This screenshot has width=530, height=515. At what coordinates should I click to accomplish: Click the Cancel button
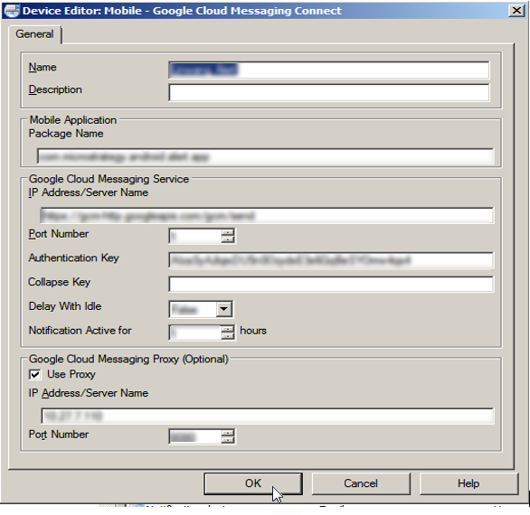click(x=361, y=483)
